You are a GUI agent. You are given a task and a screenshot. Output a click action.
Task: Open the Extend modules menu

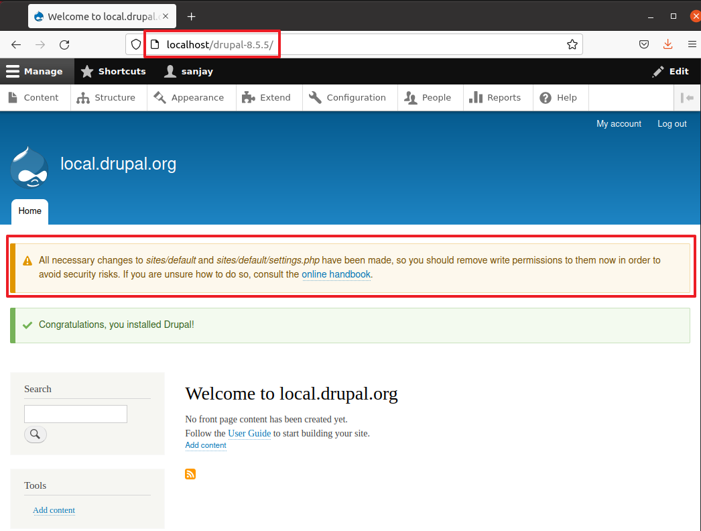click(x=267, y=98)
